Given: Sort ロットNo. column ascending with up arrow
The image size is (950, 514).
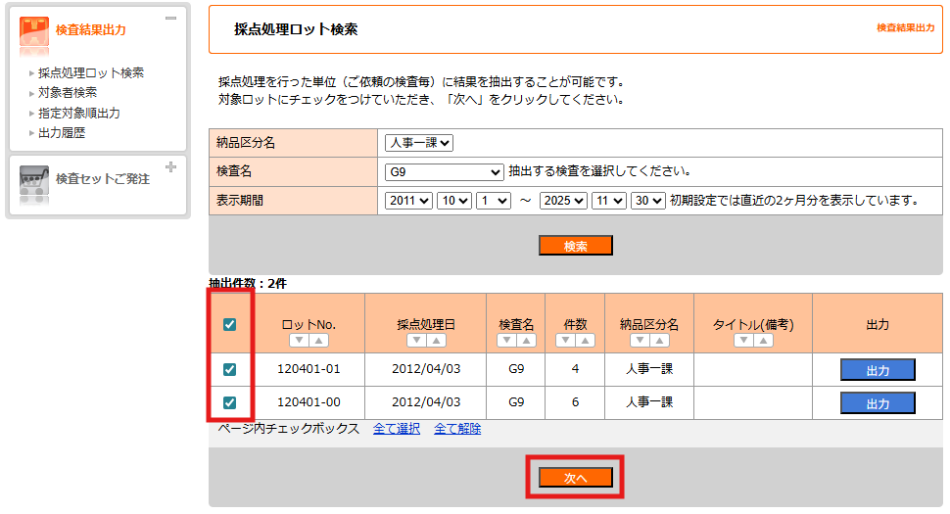Looking at the screenshot, I should pos(318,341).
